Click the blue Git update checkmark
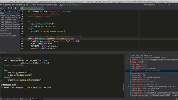 point(172,5)
